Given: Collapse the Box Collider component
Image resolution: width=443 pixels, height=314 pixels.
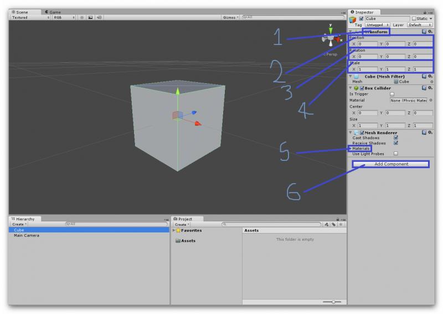Looking at the screenshot, I should (x=351, y=88).
